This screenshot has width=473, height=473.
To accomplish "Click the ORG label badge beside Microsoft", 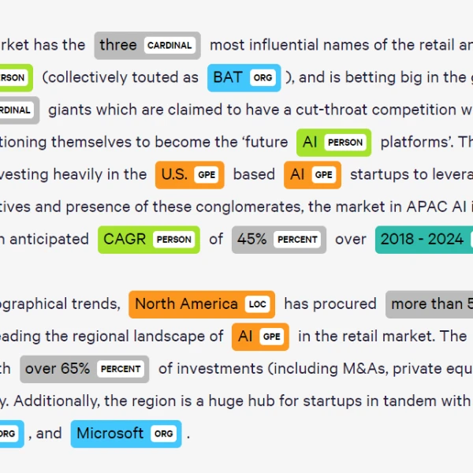I will click(x=163, y=434).
